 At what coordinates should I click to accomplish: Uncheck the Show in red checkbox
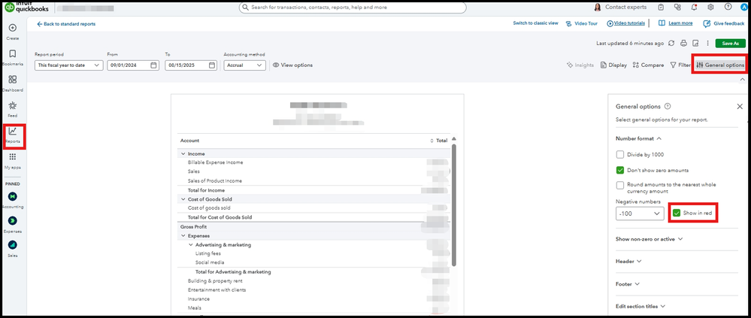click(677, 213)
